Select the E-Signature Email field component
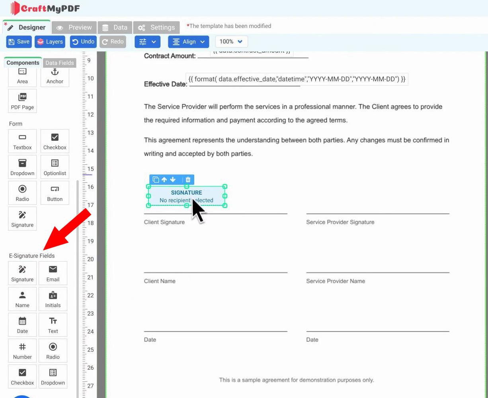Image resolution: width=488 pixels, height=398 pixels. click(53, 273)
